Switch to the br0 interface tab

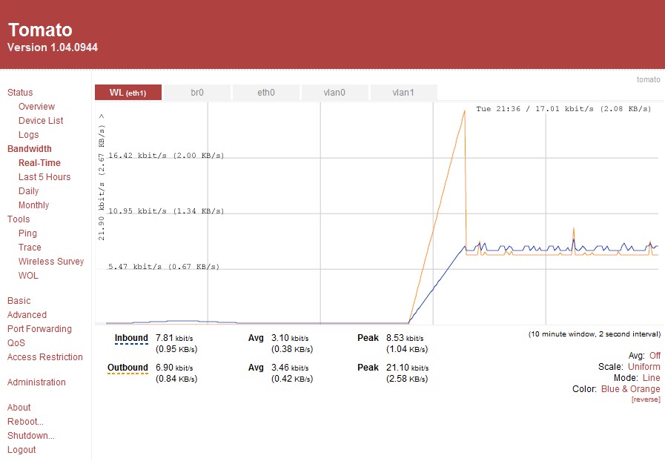pyautogui.click(x=196, y=93)
